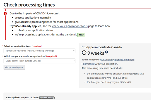This screenshot has height=100, width=154.
Task: Open the application type dropdown
Action: [x=40, y=51]
